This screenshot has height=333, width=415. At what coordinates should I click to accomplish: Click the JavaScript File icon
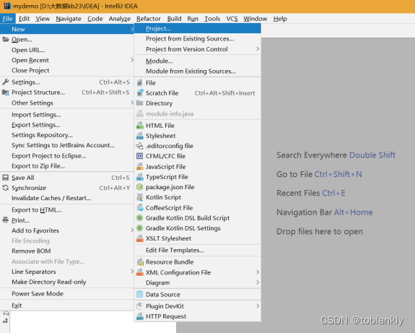pyautogui.click(x=140, y=167)
